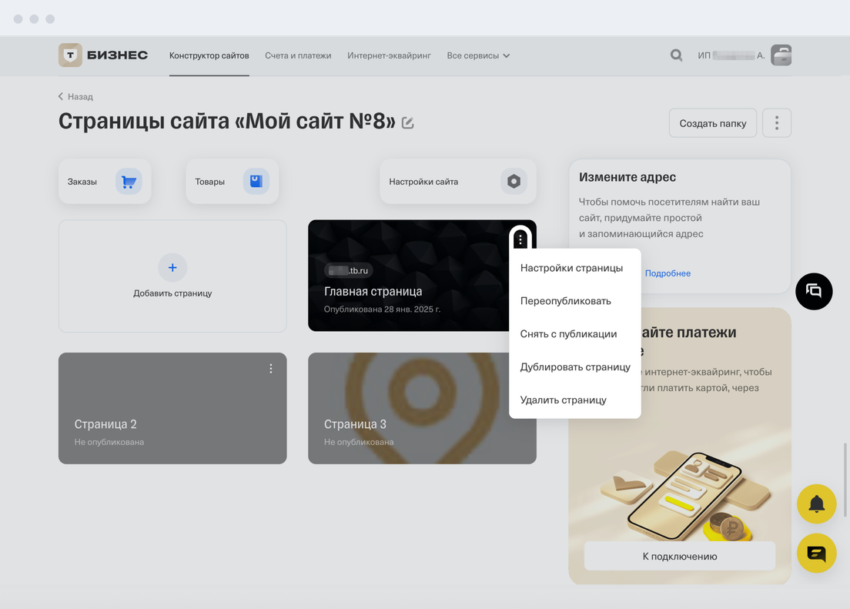Click the Назад back link
The image size is (850, 609).
(x=76, y=97)
